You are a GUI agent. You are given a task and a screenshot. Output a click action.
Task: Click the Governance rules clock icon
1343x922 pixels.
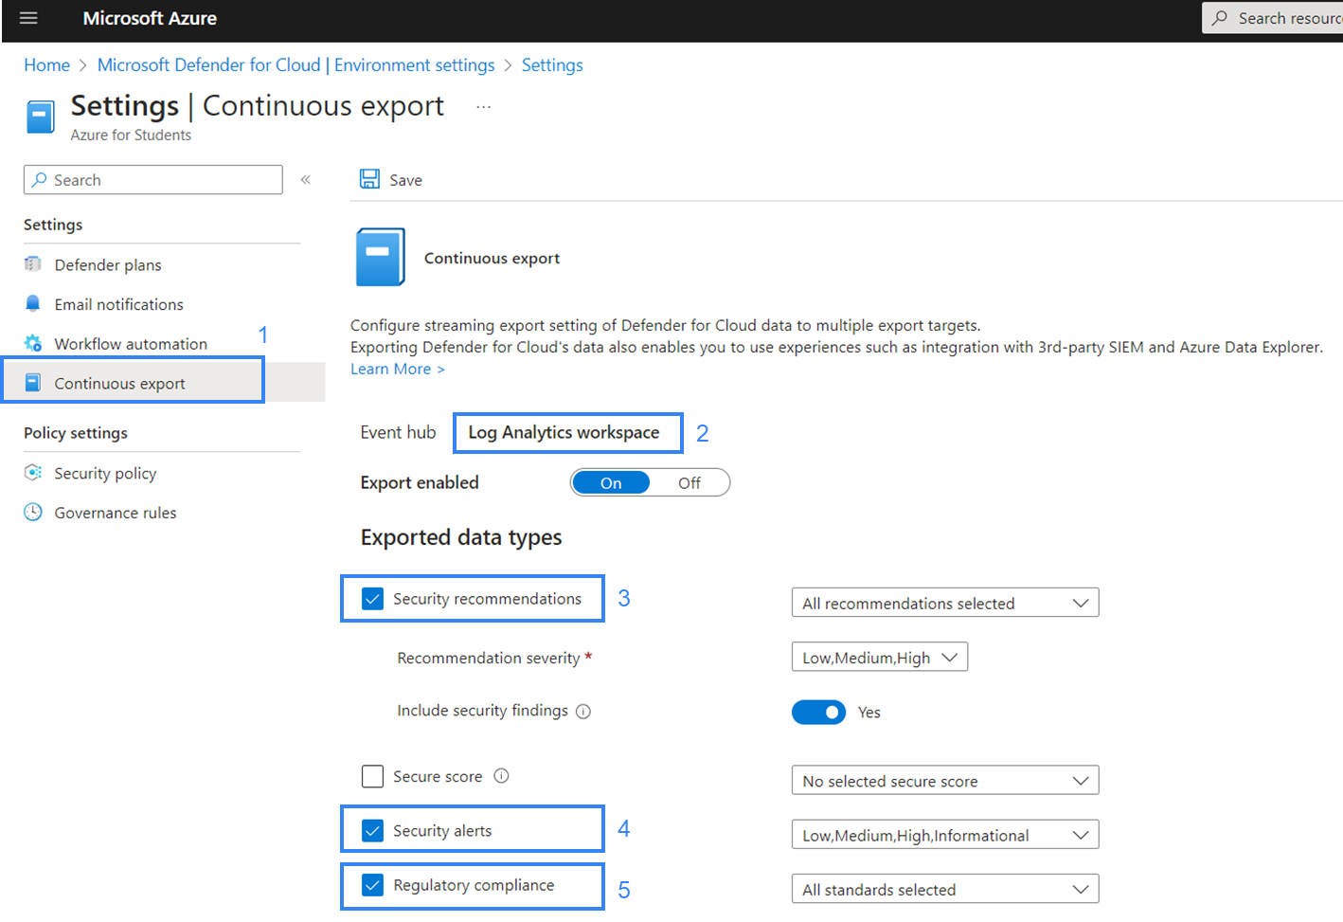click(33, 512)
